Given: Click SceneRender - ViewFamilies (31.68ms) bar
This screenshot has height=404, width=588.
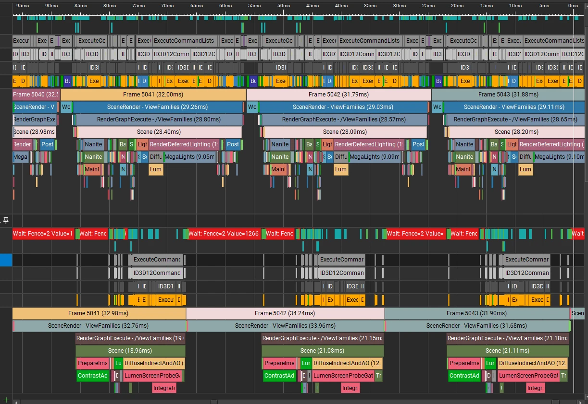Looking at the screenshot, I should (x=477, y=326).
